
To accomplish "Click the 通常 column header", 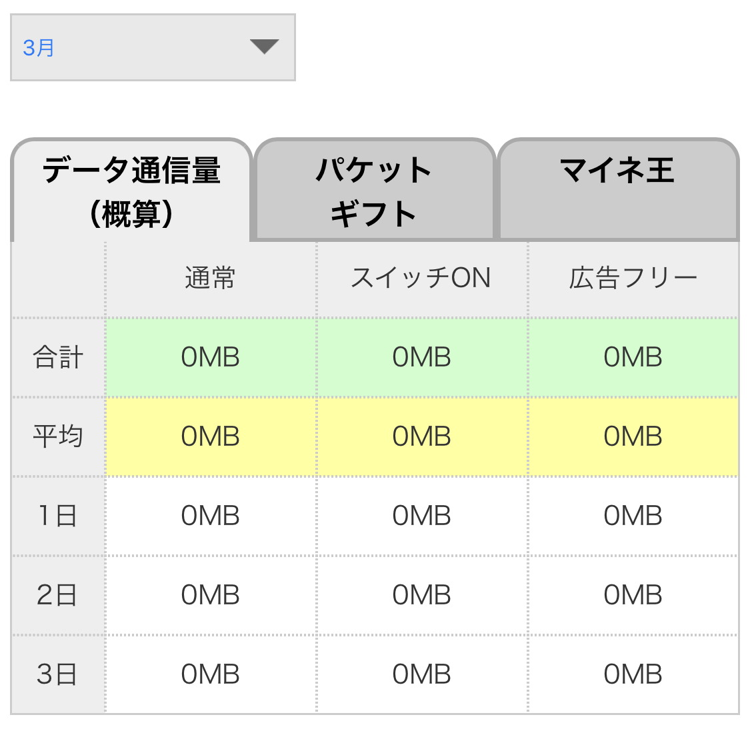I will 211,279.
